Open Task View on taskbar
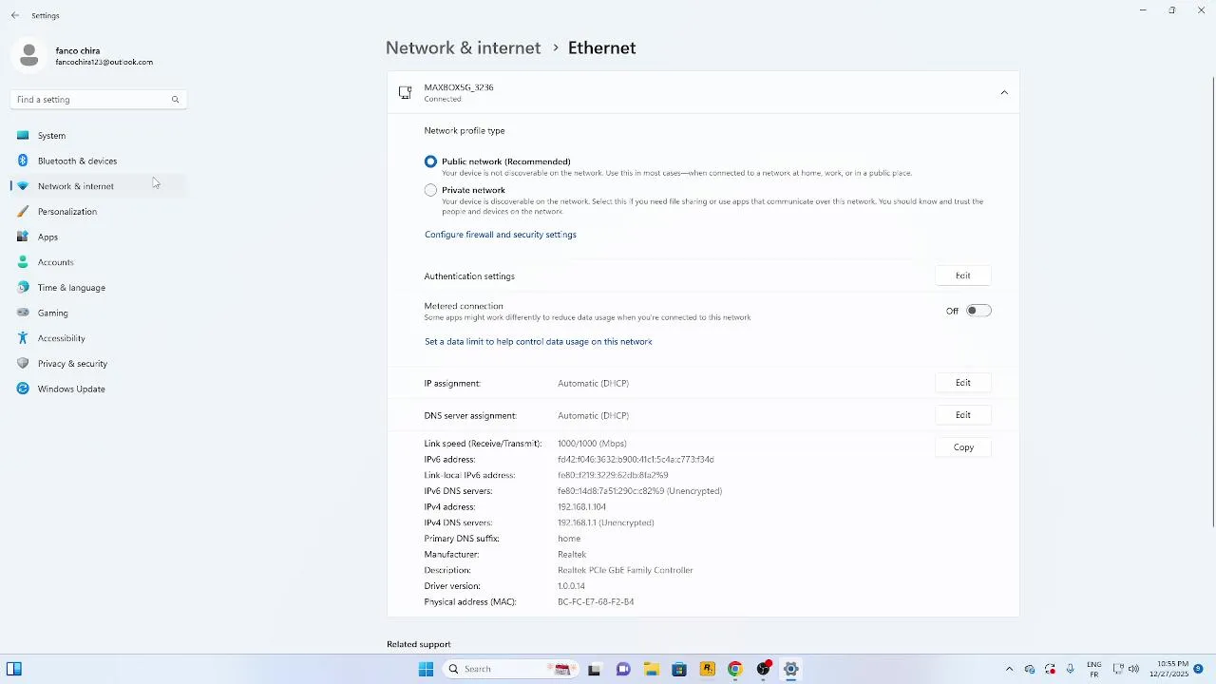 click(594, 669)
